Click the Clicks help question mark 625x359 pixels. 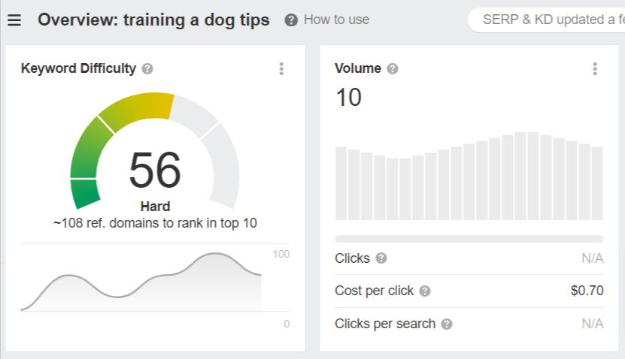click(381, 258)
